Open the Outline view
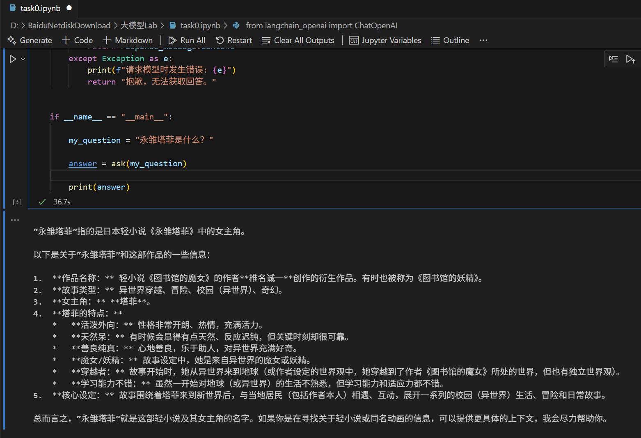The image size is (641, 438). click(x=450, y=40)
